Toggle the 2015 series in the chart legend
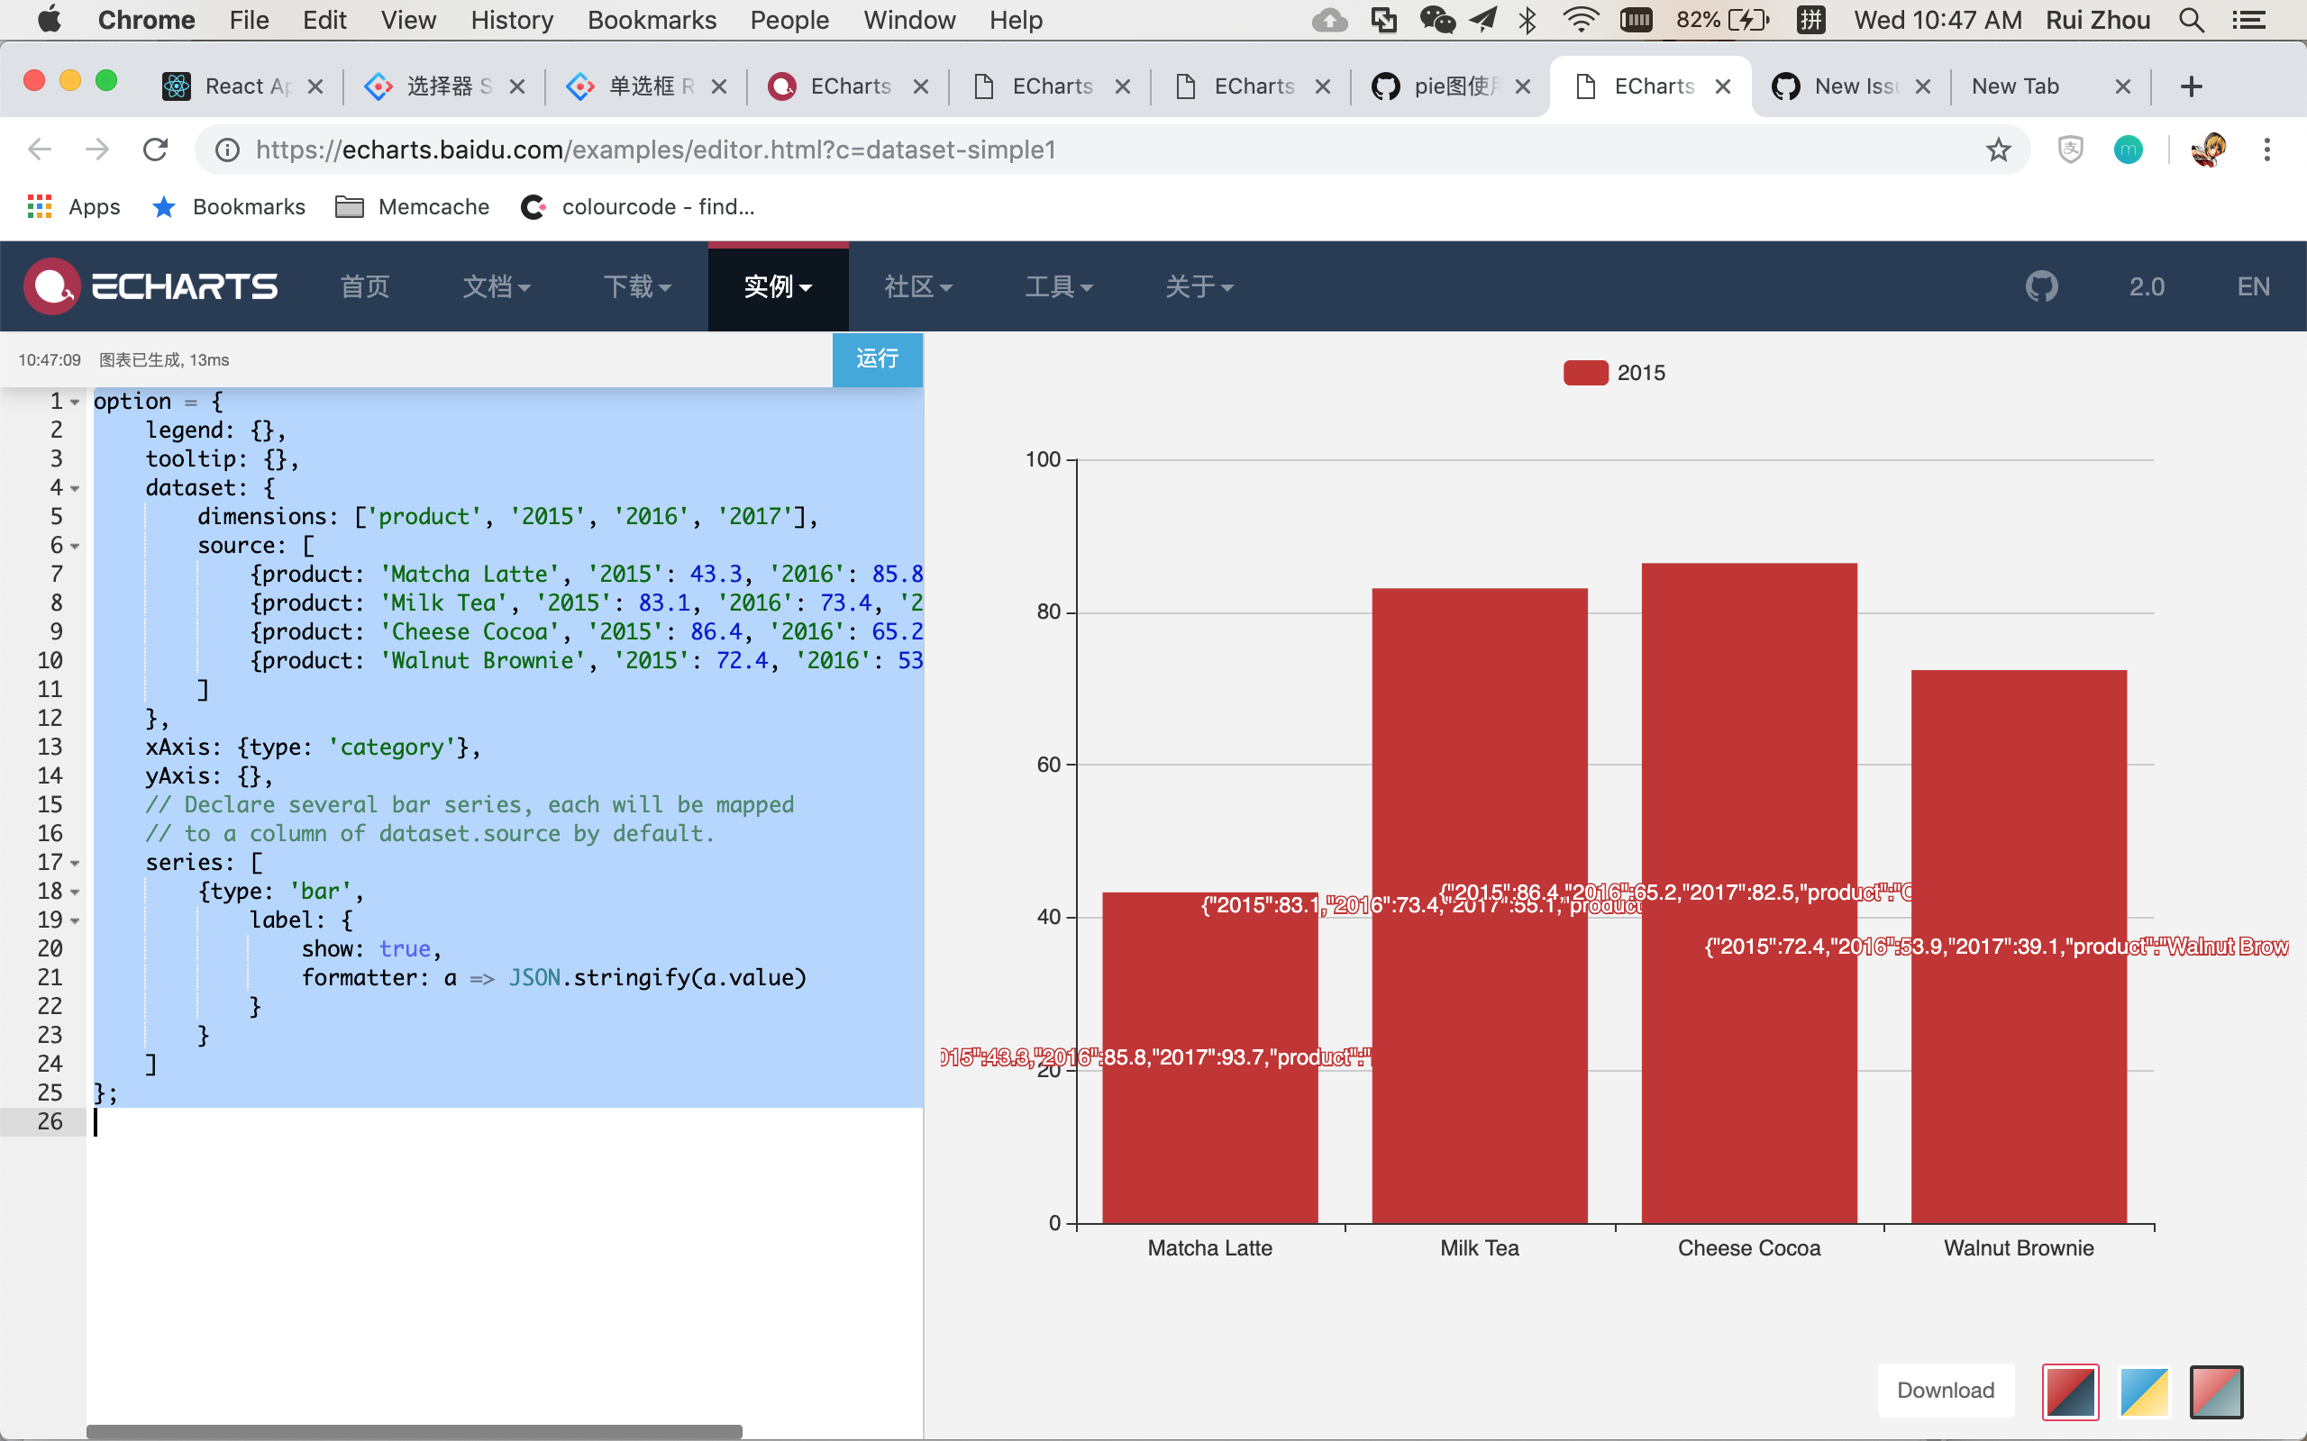The width and height of the screenshot is (2307, 1441). 1615,373
